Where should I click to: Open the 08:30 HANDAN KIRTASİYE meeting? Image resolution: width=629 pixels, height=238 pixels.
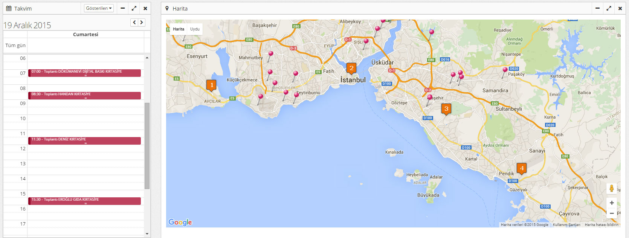pos(84,96)
